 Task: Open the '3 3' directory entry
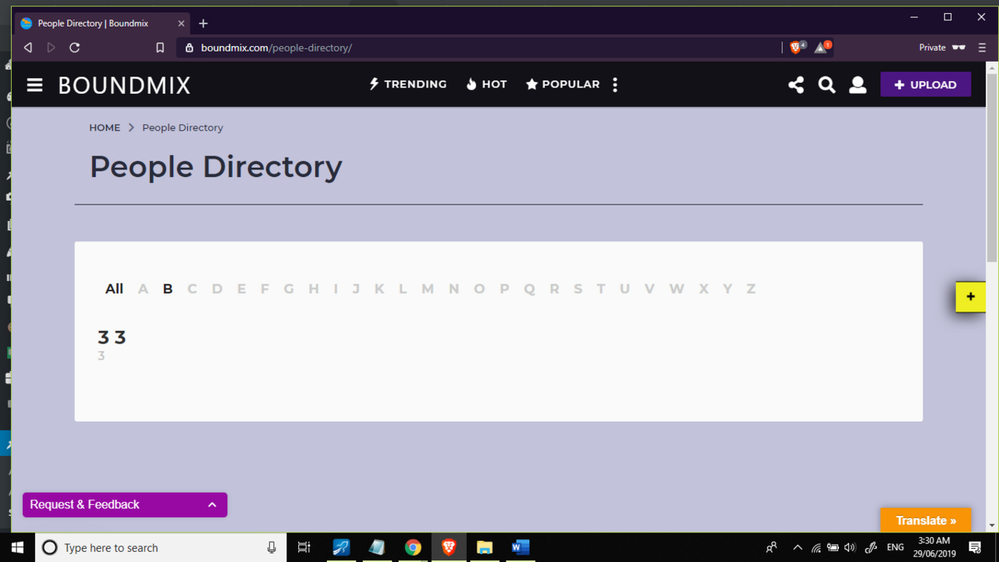[112, 337]
